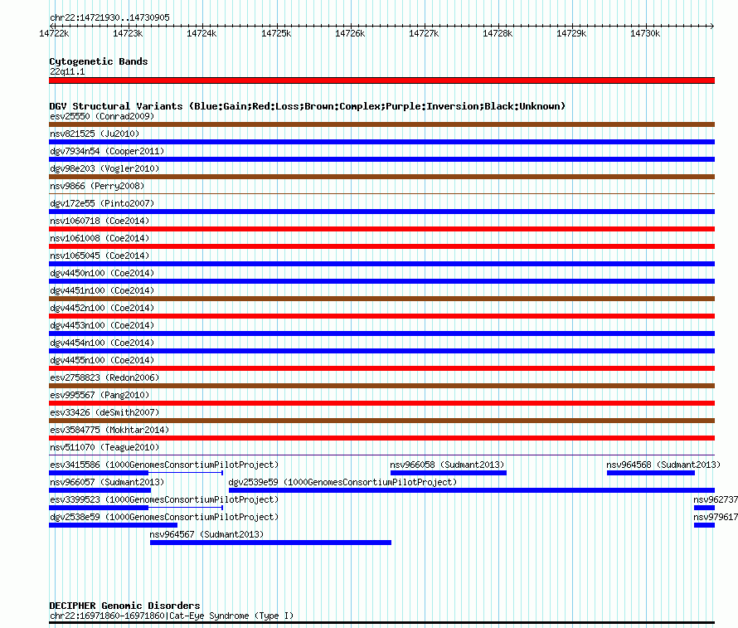Click the nsv9866 (Perry2008) label
738x628 pixels.
click(97, 186)
